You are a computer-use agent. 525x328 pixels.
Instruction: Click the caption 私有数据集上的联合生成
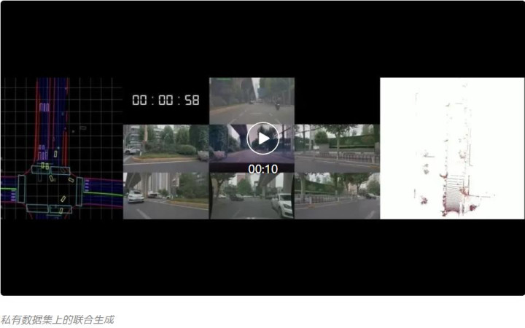[x=58, y=320]
